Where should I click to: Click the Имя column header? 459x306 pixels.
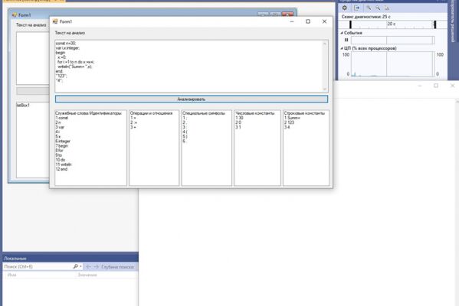point(12,275)
